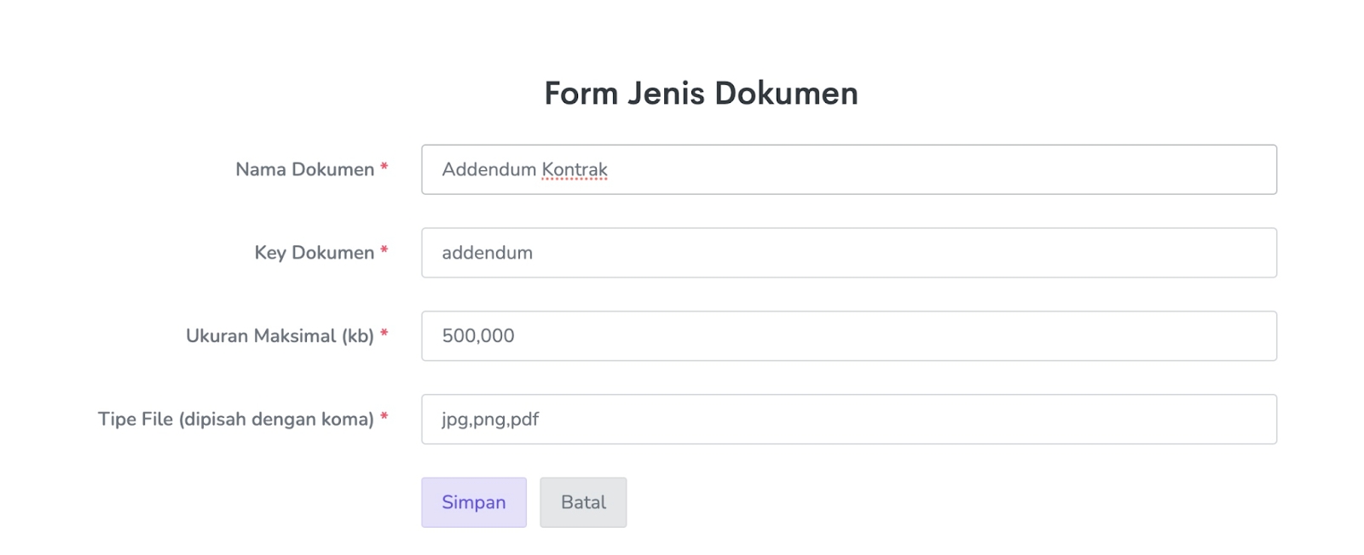Click the word "Addendum" in Nama Dokumen
This screenshot has width=1364, height=555.
point(488,169)
